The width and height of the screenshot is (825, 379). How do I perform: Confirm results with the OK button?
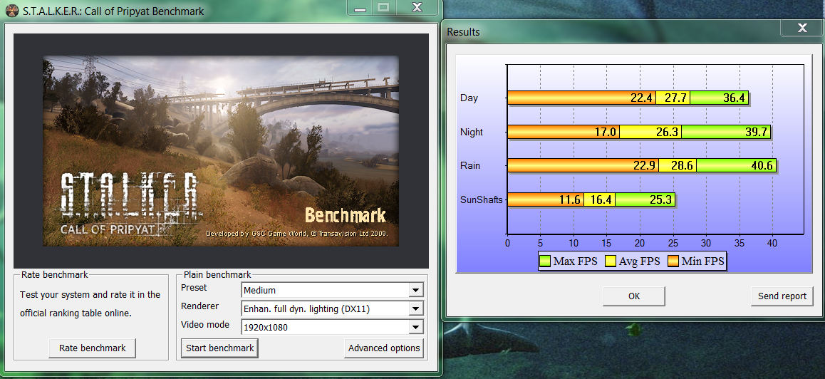[x=634, y=296]
